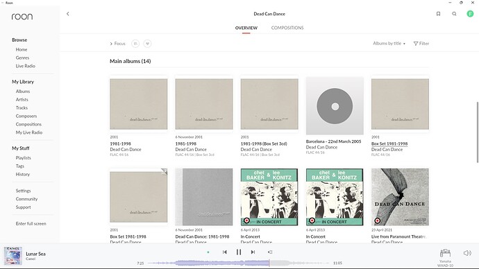Seek within the waveform progress bar

tap(238, 263)
